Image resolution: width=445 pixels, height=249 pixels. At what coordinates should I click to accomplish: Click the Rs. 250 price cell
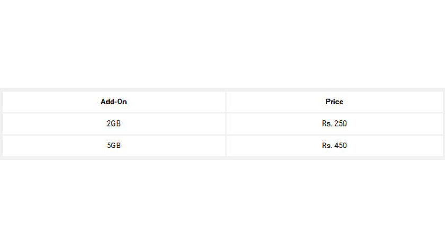[x=334, y=123]
